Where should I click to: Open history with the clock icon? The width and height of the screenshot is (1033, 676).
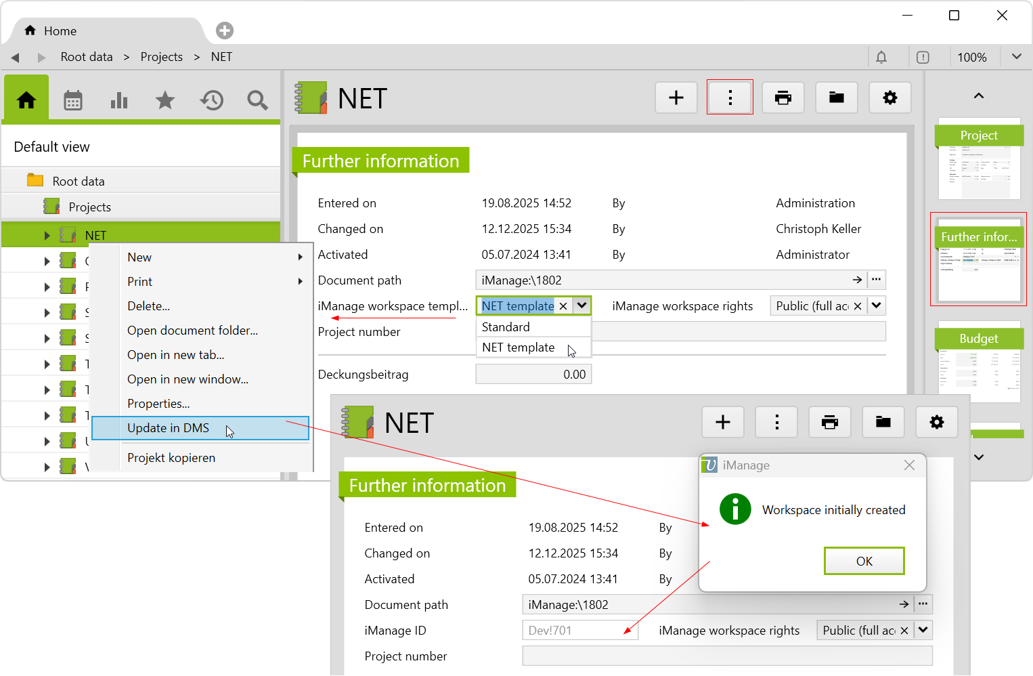211,100
